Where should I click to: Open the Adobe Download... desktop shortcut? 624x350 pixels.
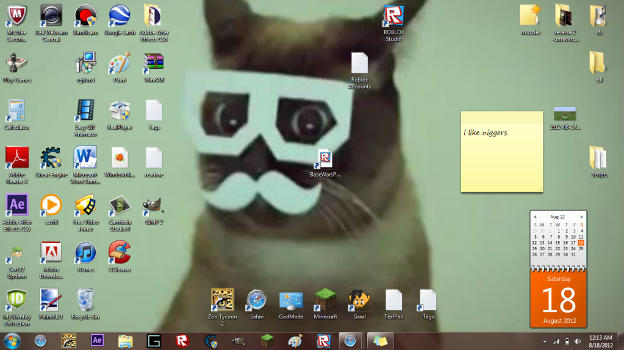click(51, 260)
